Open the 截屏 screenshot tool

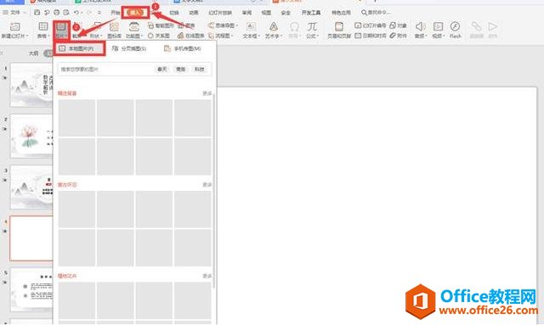point(76,31)
